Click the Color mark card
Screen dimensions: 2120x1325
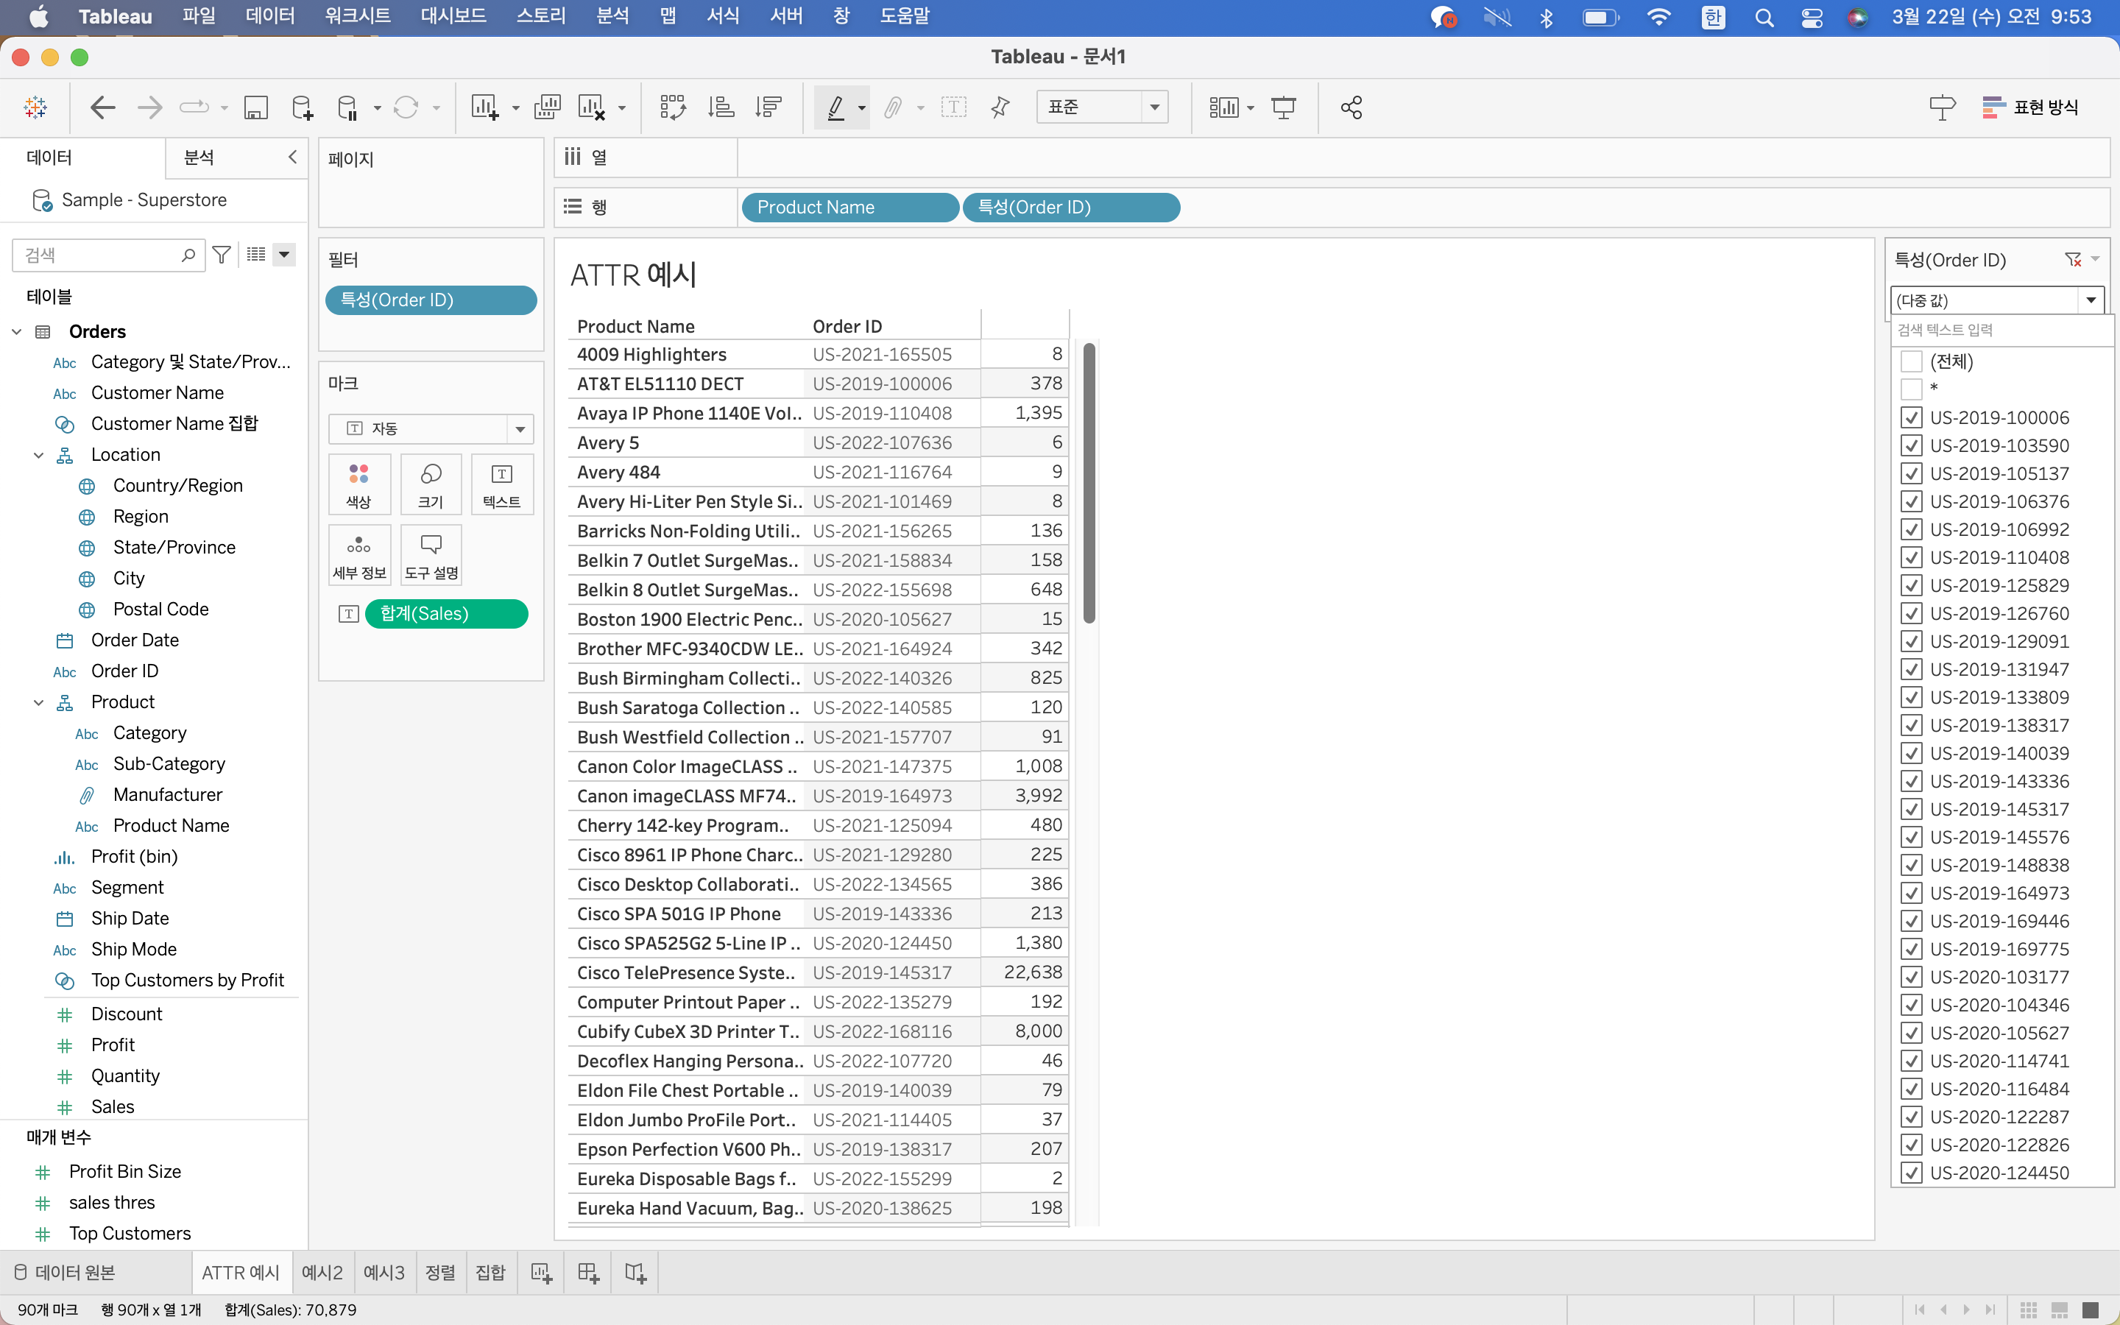click(x=359, y=484)
